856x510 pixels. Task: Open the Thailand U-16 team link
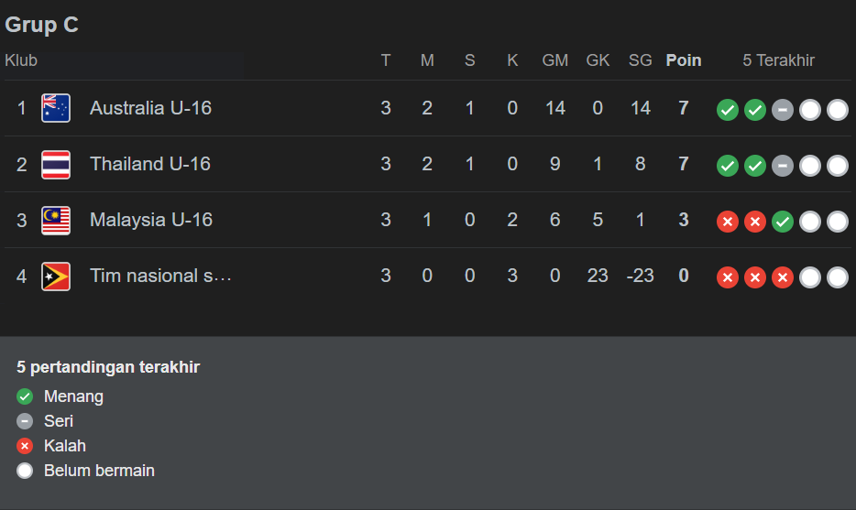coord(150,164)
